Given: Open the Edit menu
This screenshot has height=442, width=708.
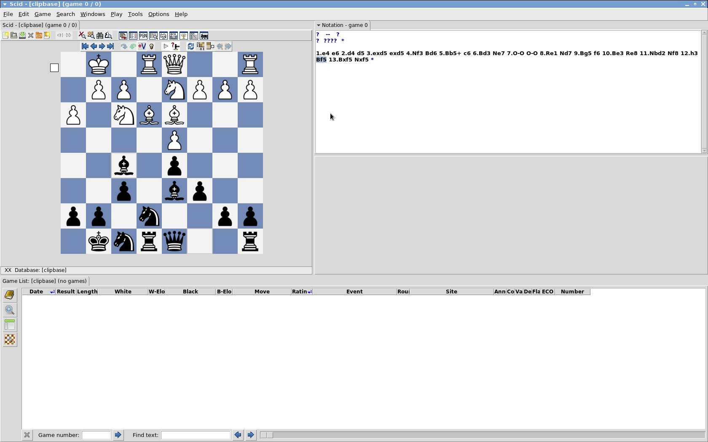Looking at the screenshot, I should click(24, 14).
